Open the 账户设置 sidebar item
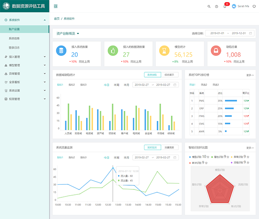 click(25, 29)
